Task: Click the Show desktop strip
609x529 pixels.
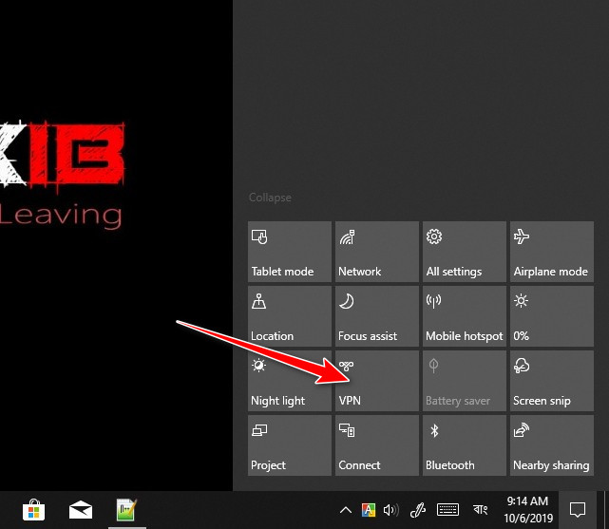Action: [x=605, y=510]
